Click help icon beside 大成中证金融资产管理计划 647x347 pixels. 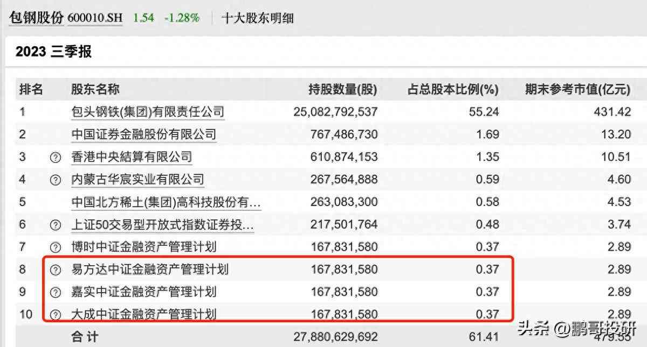[x=55, y=315]
